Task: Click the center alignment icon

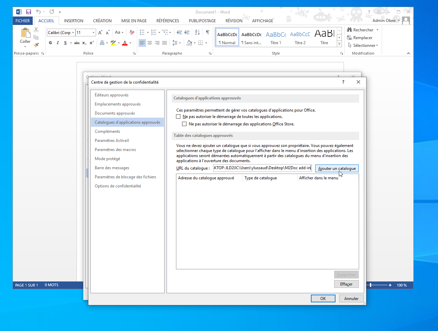Action: pos(150,43)
